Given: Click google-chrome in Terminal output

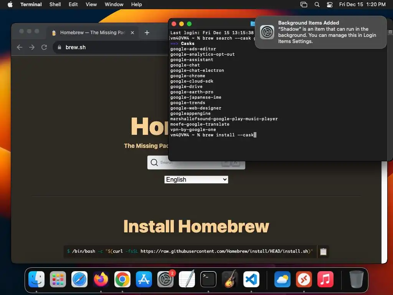Looking at the screenshot, I should (188, 76).
